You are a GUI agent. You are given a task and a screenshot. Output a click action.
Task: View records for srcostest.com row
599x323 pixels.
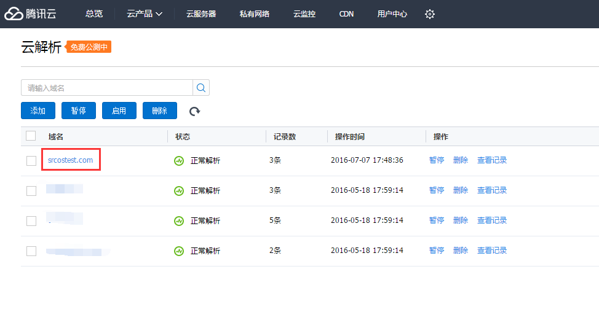pyautogui.click(x=492, y=160)
